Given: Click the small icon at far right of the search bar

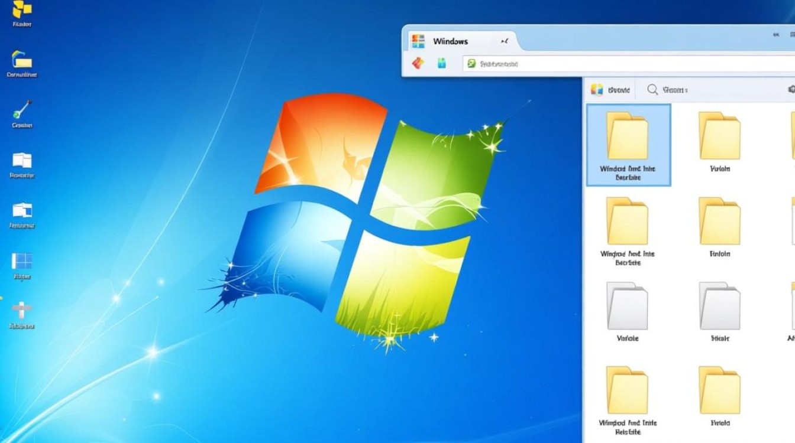Looking at the screenshot, I should pos(793,89).
